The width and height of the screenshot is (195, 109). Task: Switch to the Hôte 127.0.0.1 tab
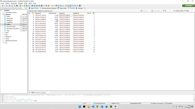click(x=34, y=8)
